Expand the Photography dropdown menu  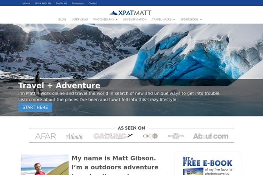(105, 19)
